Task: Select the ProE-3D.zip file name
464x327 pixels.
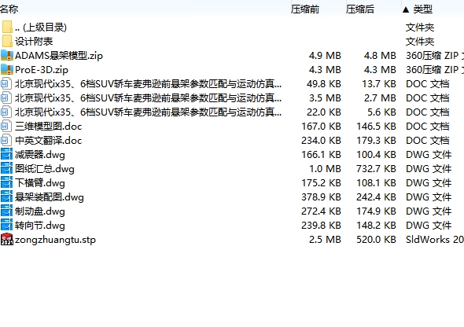Action: coord(42,70)
